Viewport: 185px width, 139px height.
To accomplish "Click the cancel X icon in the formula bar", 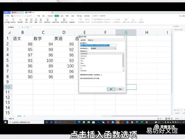I will (x=22, y=27).
